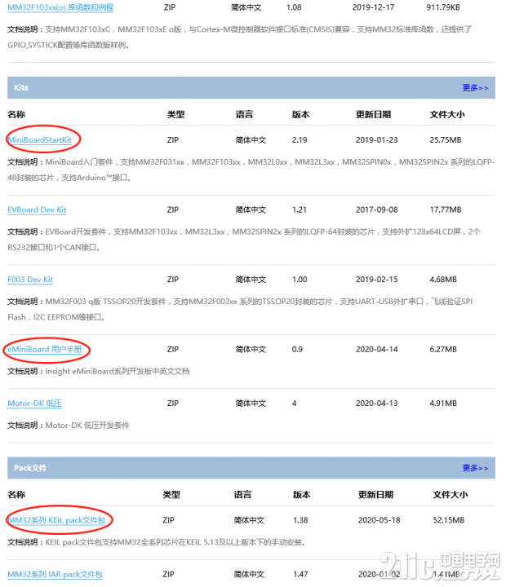The width and height of the screenshot is (506, 587).
Task: Click the 文件大小 column header in Kits table
Action: click(447, 115)
